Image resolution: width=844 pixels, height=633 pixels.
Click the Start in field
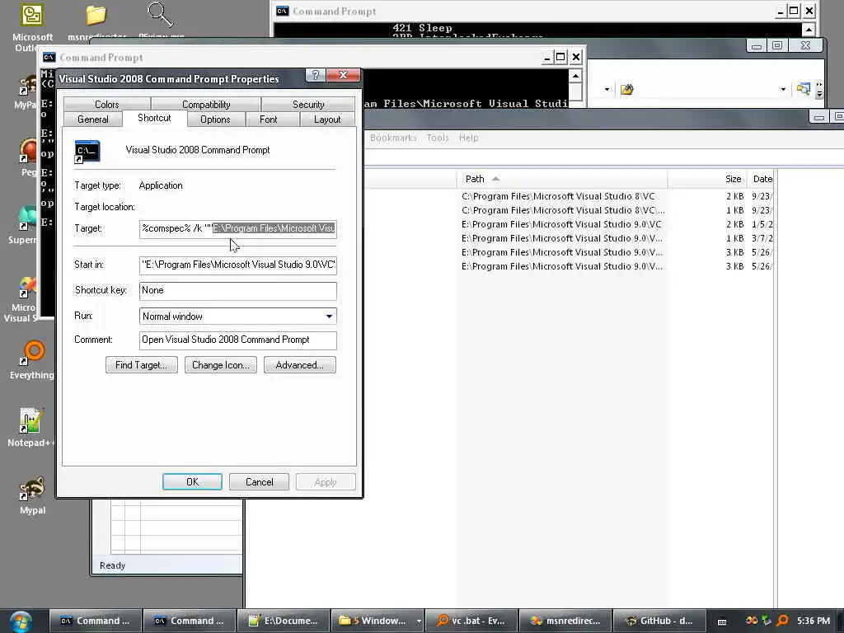click(238, 265)
